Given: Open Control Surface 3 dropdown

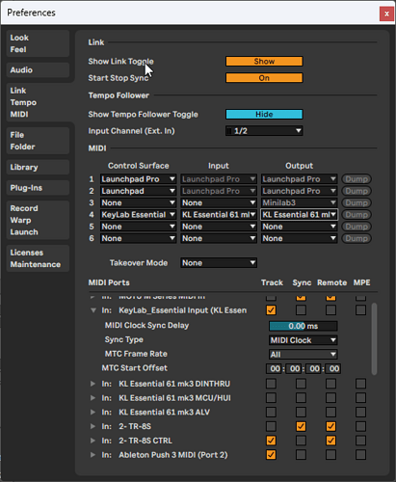Looking at the screenshot, I should point(139,202).
